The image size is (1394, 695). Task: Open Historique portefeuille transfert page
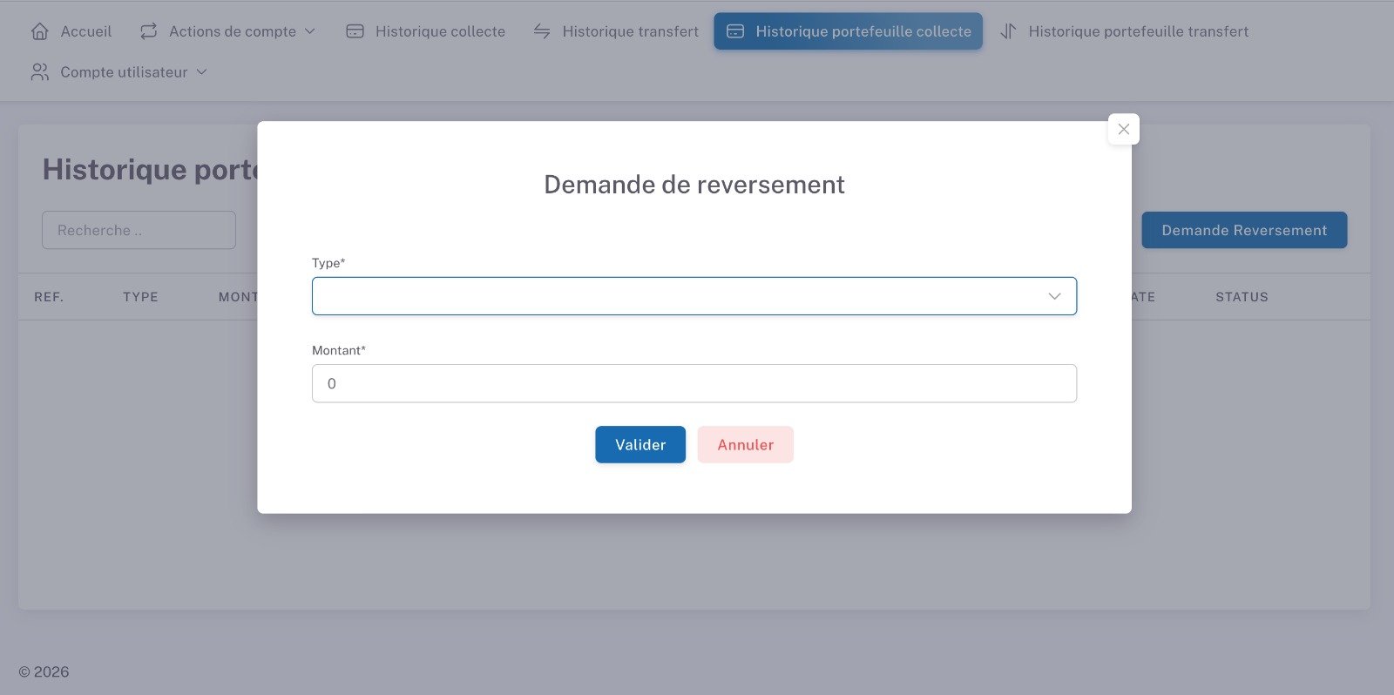[x=1124, y=31]
